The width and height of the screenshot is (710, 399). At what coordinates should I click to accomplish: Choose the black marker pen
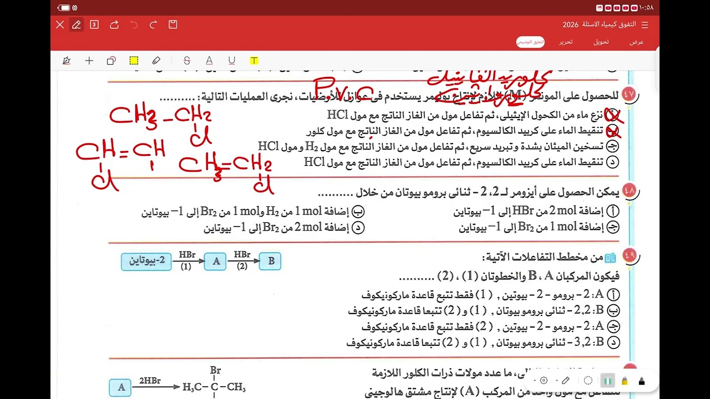[x=642, y=381]
